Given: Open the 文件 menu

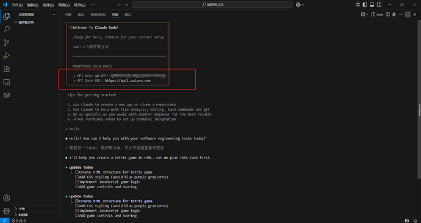Looking at the screenshot, I should (x=17, y=5).
